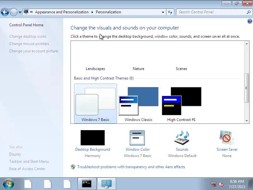Click the Forward navigation arrow
This screenshot has width=253, height=190.
coord(14,12)
